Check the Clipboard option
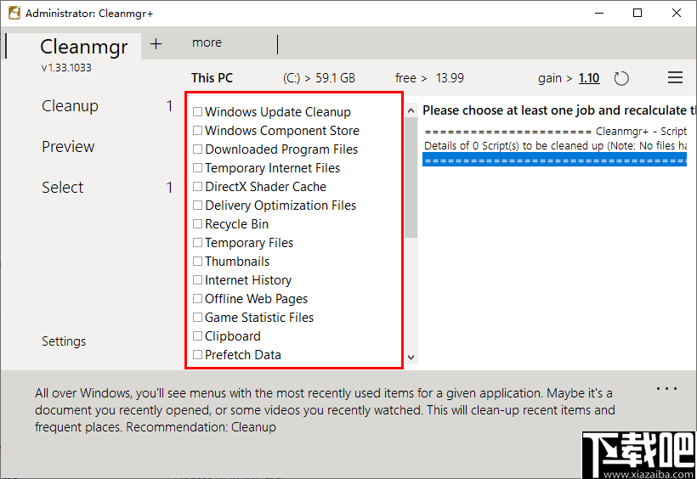 click(197, 335)
